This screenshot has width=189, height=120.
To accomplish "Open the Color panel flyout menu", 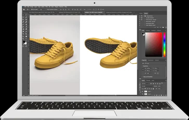I will 166,31.
